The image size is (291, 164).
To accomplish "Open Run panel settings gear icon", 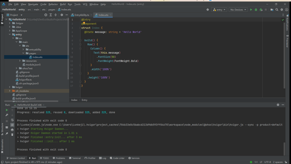I will [278, 105].
